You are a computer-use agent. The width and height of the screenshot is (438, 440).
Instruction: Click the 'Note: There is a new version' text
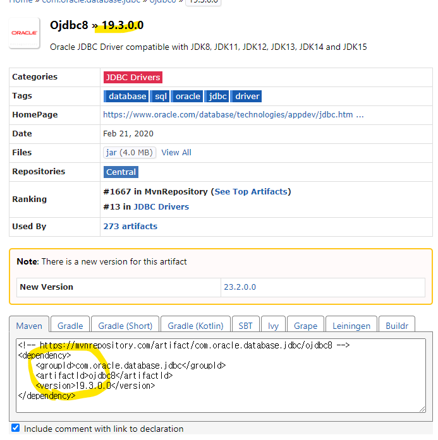coord(102,261)
